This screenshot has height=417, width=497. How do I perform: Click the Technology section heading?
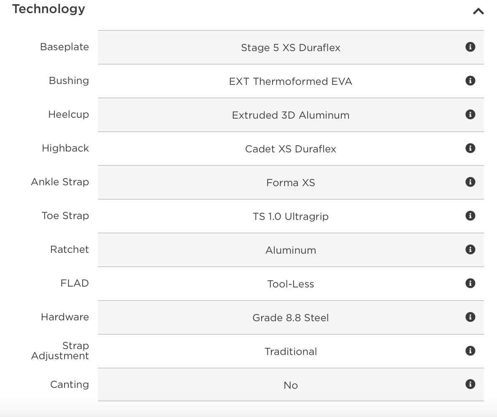point(49,9)
